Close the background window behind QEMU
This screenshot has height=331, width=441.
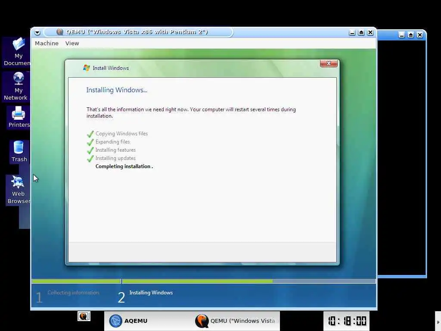[419, 35]
